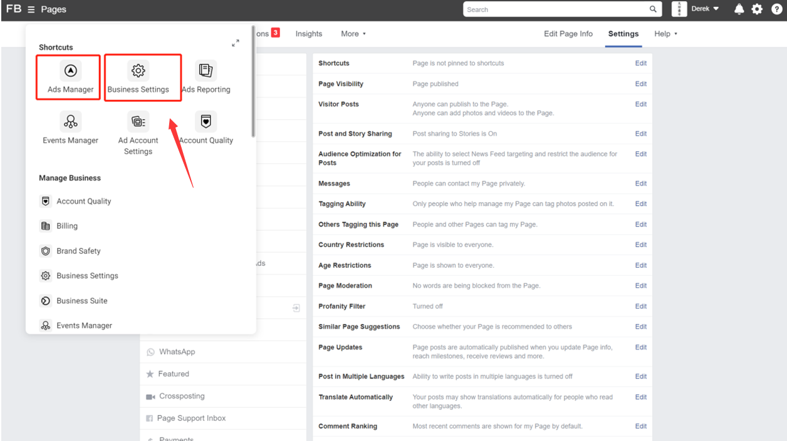Click the Brand Safety shield icon
This screenshot has width=787, height=441.
pos(45,251)
